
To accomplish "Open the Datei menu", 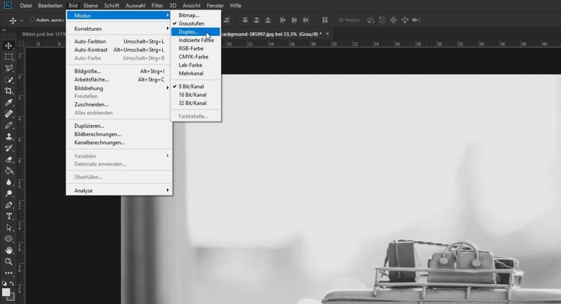I will point(26,5).
